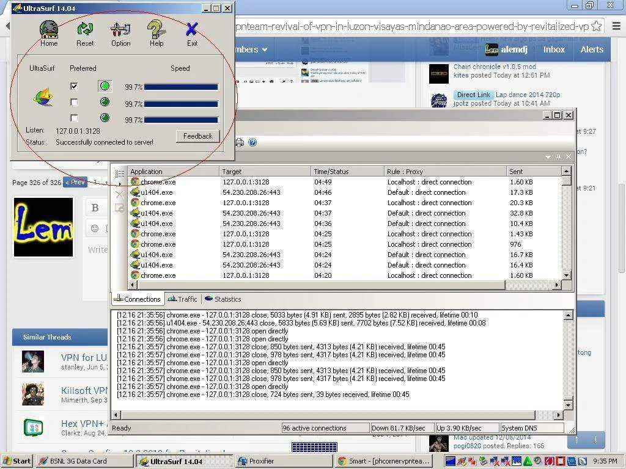626x469 pixels.
Task: Open Chrome hamburger menu
Action: click(x=616, y=26)
